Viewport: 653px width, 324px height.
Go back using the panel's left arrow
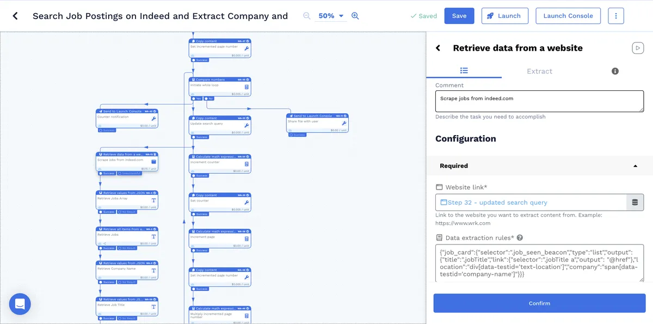click(x=438, y=48)
